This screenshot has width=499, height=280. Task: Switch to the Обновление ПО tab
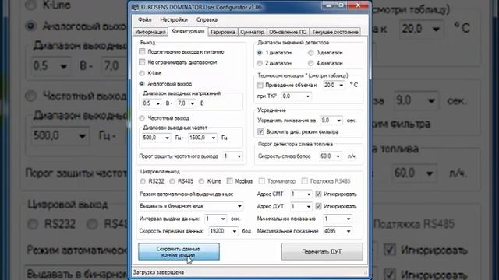click(288, 32)
